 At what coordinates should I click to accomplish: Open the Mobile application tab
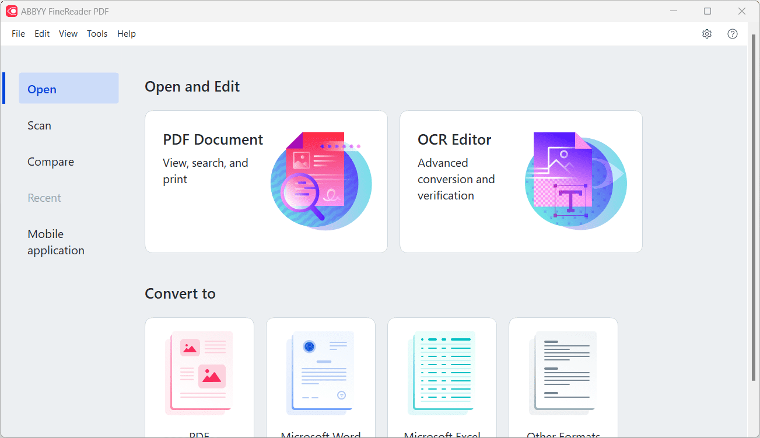click(x=56, y=242)
